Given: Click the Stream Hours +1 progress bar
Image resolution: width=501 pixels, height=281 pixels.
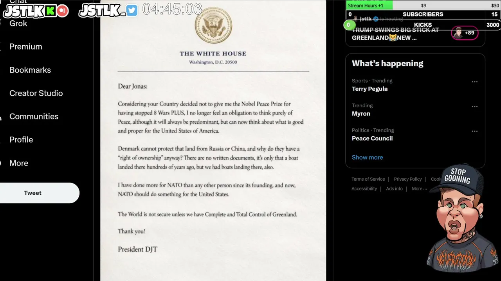Looking at the screenshot, I should click(423, 5).
